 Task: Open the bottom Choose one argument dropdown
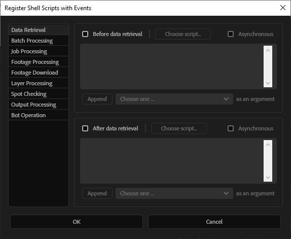[174, 193]
